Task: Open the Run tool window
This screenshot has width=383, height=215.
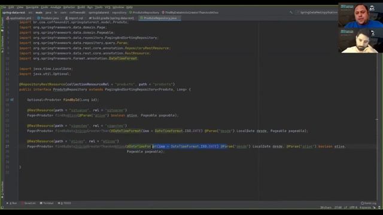Action: click(12, 203)
